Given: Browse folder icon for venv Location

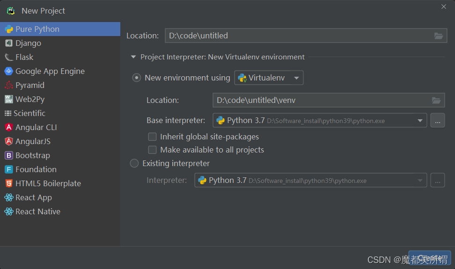Looking at the screenshot, I should point(436,100).
